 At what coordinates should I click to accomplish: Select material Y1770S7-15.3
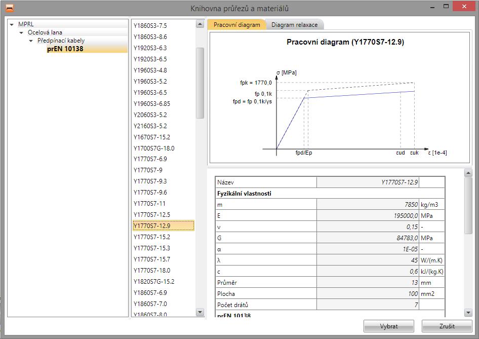[152, 248]
